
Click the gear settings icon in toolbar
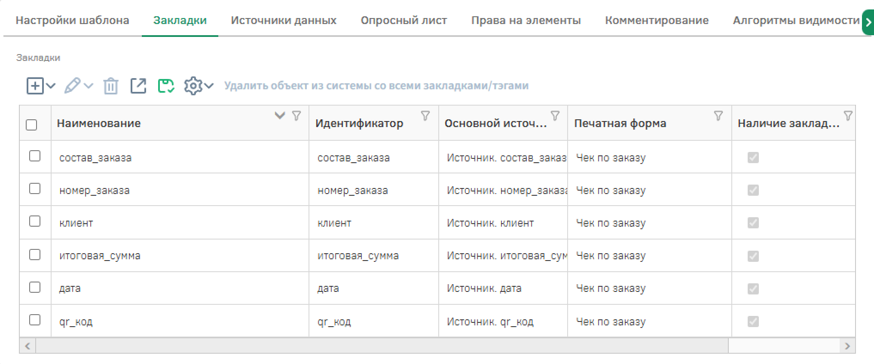[x=193, y=86]
